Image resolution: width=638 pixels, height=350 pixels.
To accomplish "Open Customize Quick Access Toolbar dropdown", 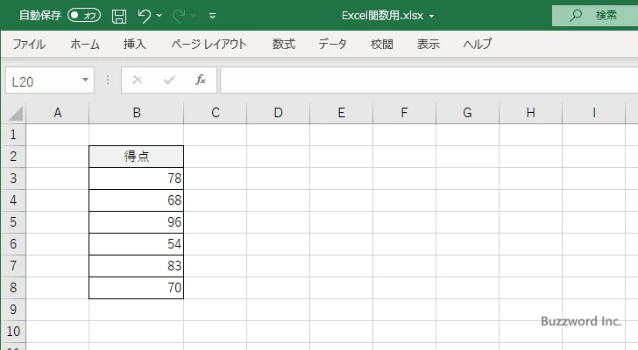I will click(212, 16).
